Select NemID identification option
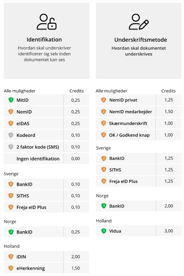Viewport: 184px width, 276px height. pyautogui.click(x=47, y=111)
